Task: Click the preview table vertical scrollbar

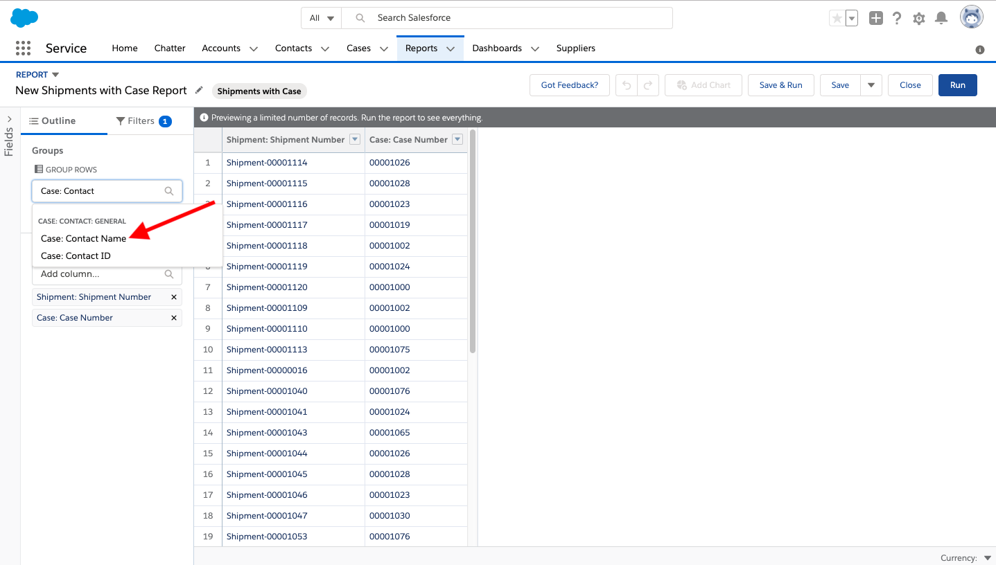Action: pos(473,241)
